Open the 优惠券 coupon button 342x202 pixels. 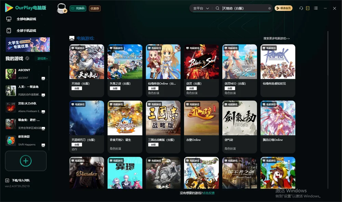[x=95, y=9]
